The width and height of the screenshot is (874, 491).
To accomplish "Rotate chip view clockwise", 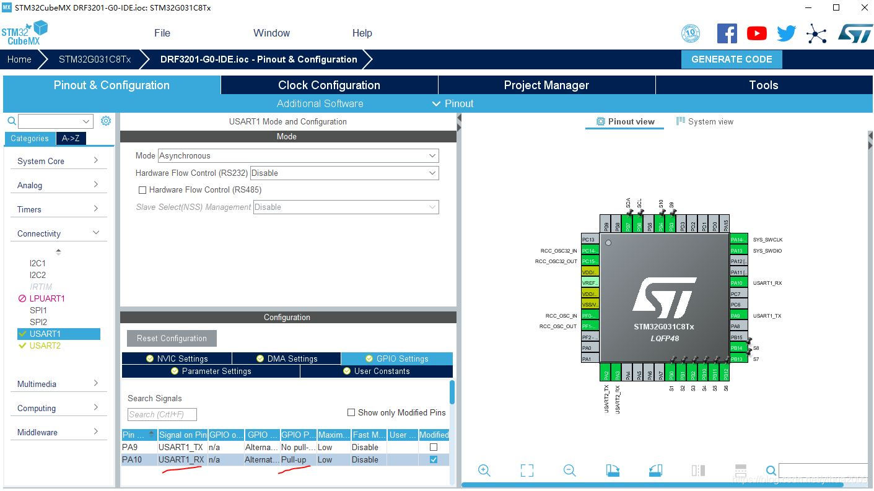I will (x=613, y=471).
